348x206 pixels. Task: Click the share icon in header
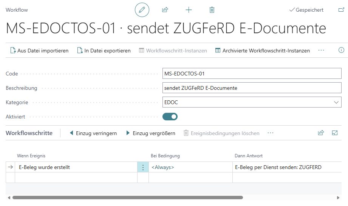165,10
